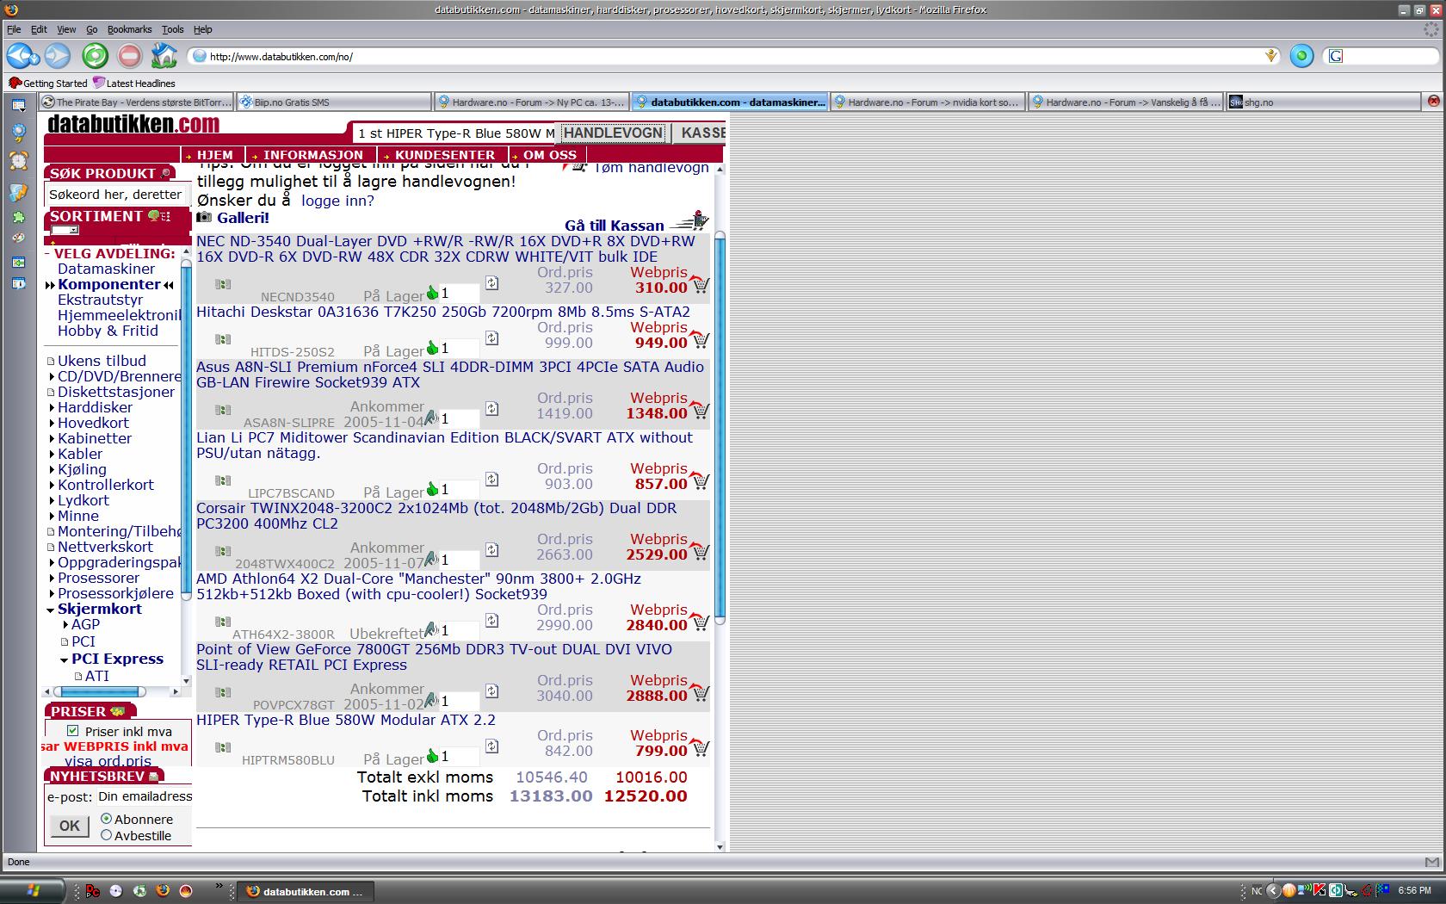The image size is (1446, 904).
Task: Switch to the Biip.no Gratis SMS tab
Action: pyautogui.click(x=333, y=102)
